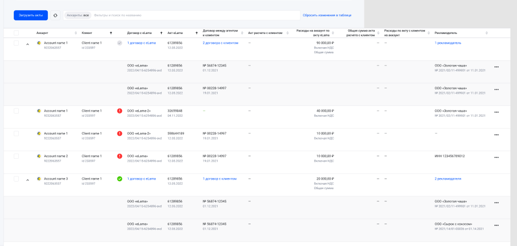The height and width of the screenshot is (246, 517).
Task: Click sort arrow in Акт eLama column header
Action: [196, 33]
